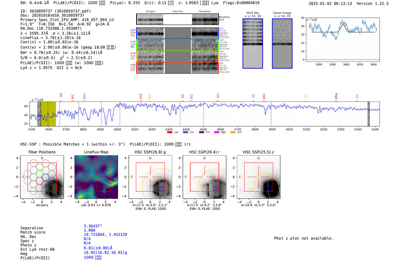
Task: Click the Lyα red legend swatch
Action: pos(169,132)
